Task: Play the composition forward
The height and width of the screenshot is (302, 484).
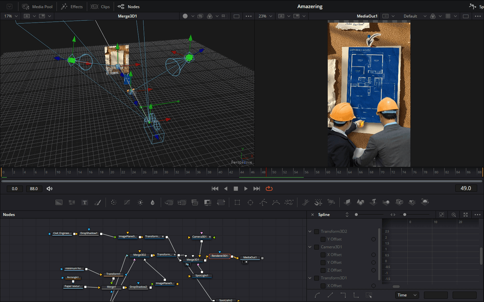Action: pos(246,189)
